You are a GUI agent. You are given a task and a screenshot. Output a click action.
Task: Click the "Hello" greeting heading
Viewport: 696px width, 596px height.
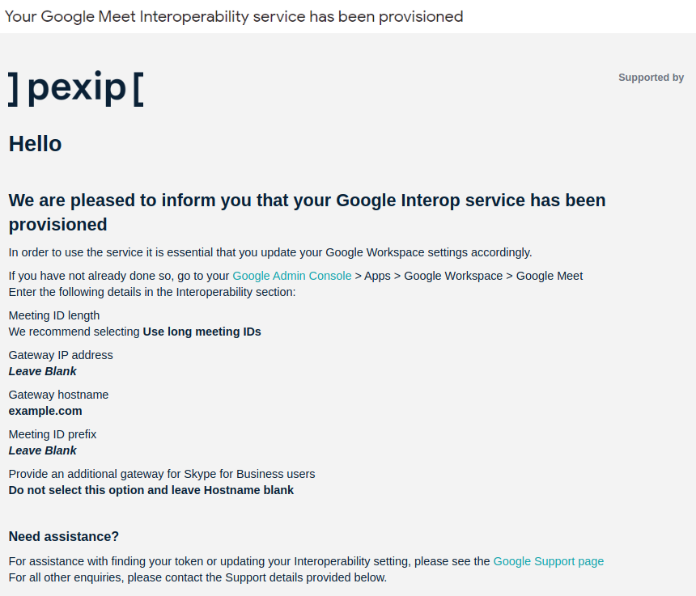(x=35, y=144)
